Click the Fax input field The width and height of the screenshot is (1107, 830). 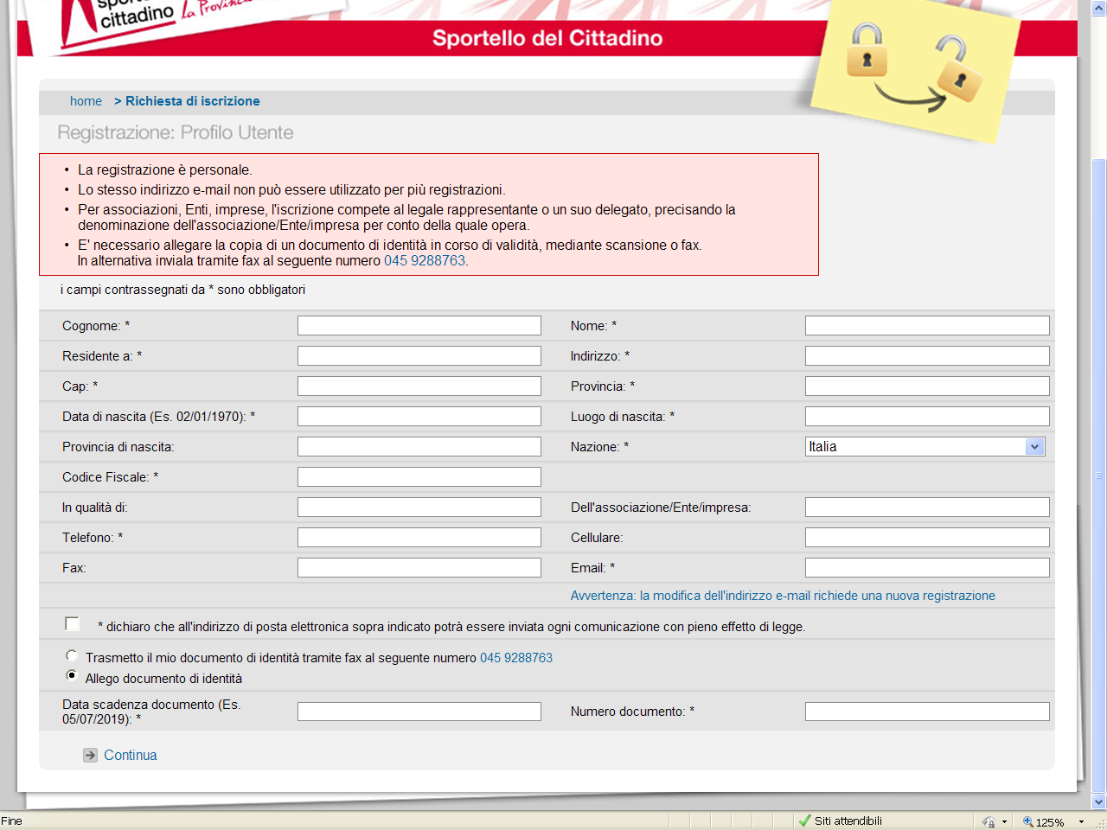click(x=419, y=568)
